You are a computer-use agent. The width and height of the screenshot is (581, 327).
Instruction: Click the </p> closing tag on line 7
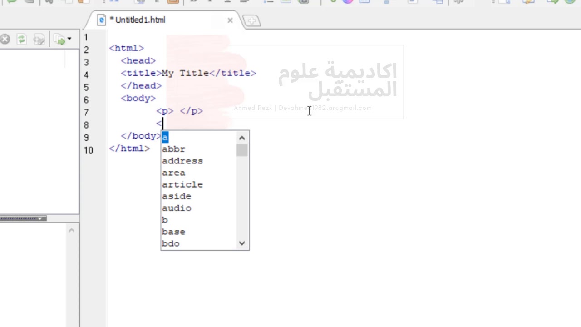click(x=192, y=111)
